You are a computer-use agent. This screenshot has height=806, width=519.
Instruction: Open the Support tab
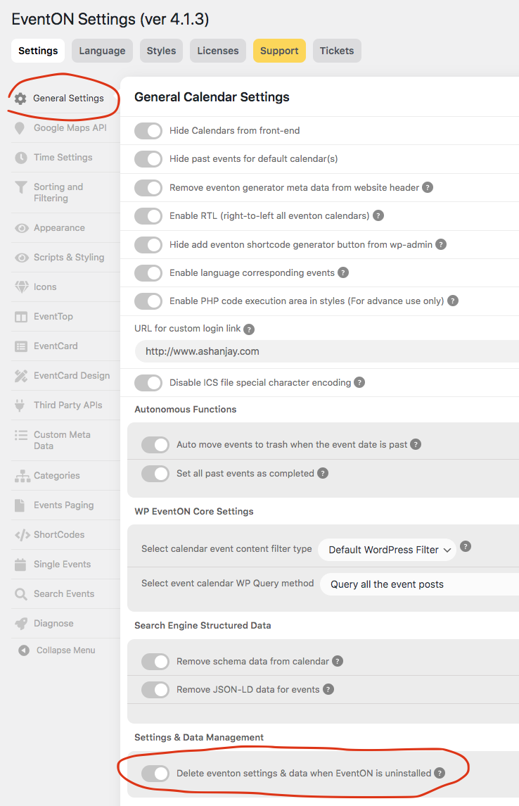point(278,50)
